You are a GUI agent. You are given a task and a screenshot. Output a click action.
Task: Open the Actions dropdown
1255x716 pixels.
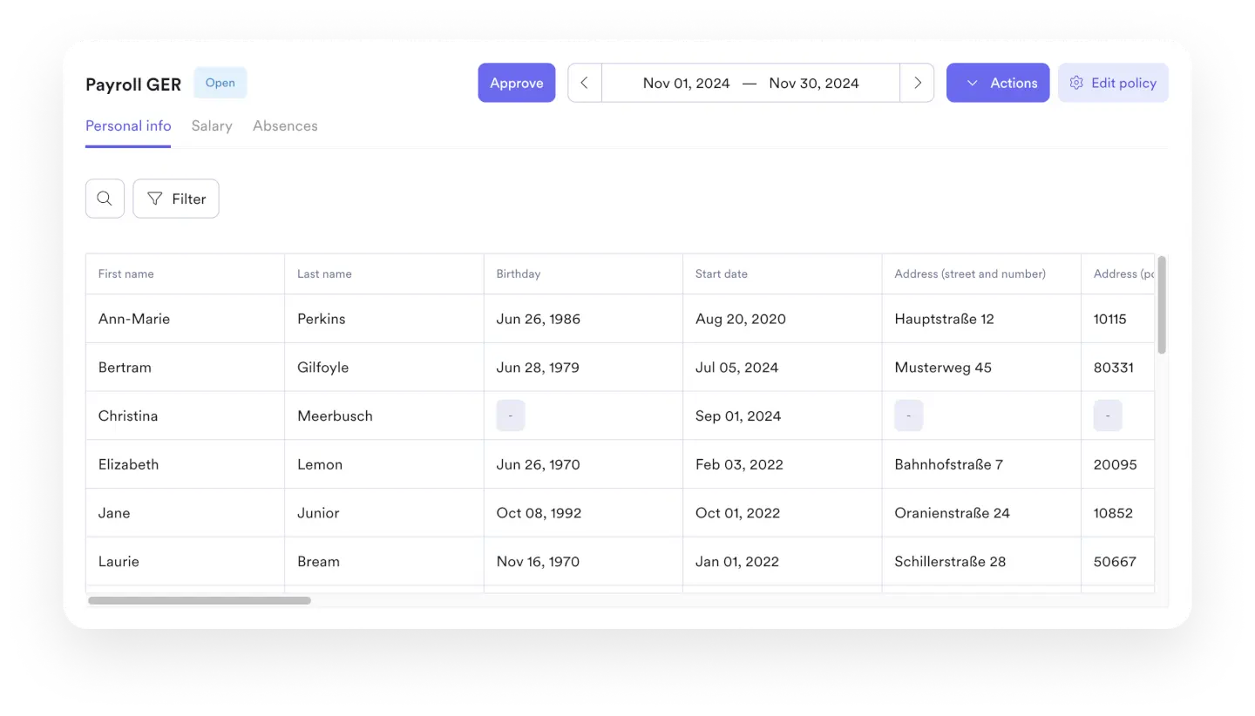[x=998, y=83]
